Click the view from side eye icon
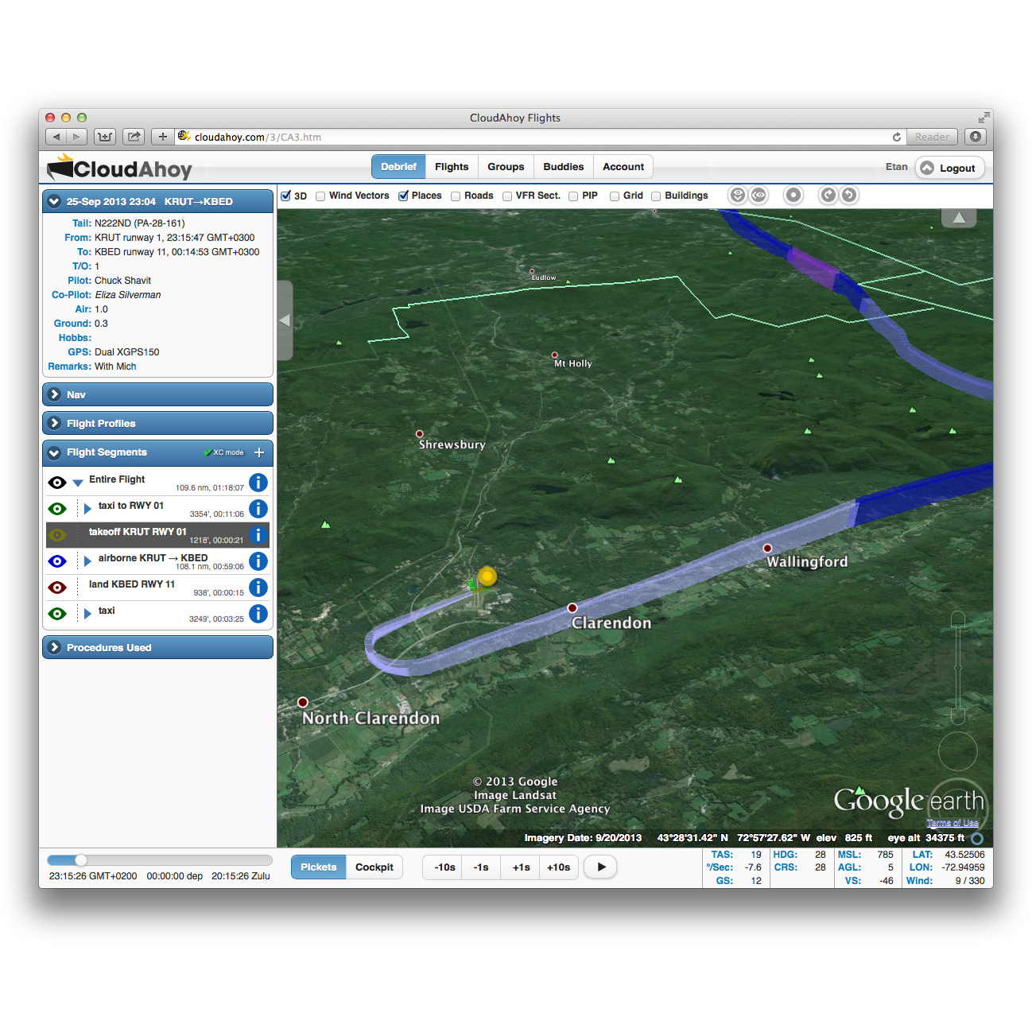This screenshot has height=1032, width=1032. (758, 196)
